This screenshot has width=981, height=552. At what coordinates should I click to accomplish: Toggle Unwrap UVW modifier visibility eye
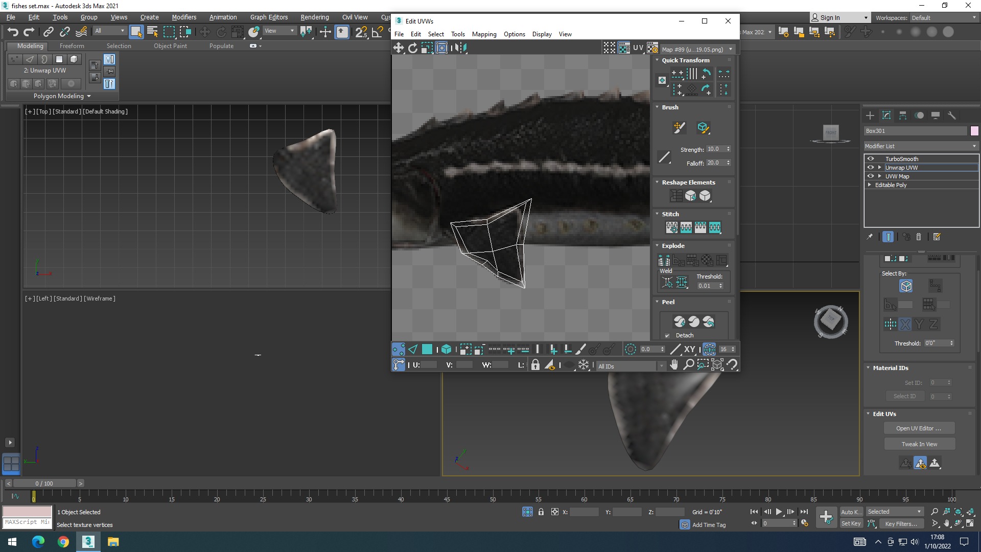(871, 168)
